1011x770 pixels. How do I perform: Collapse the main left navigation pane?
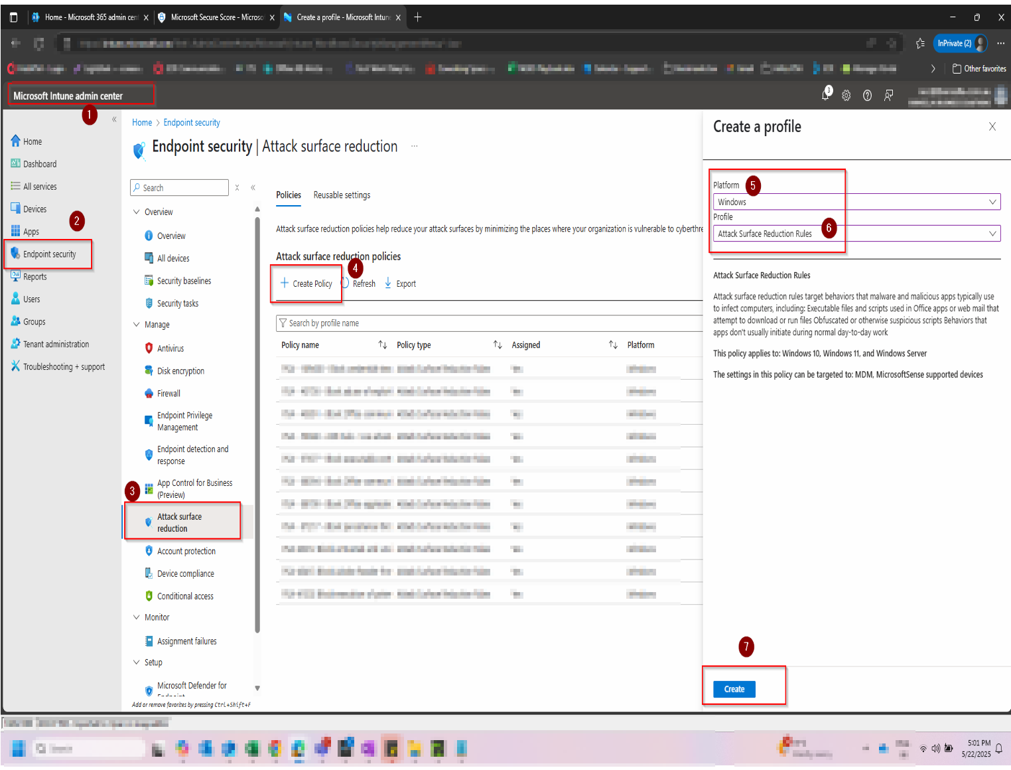coord(114,119)
